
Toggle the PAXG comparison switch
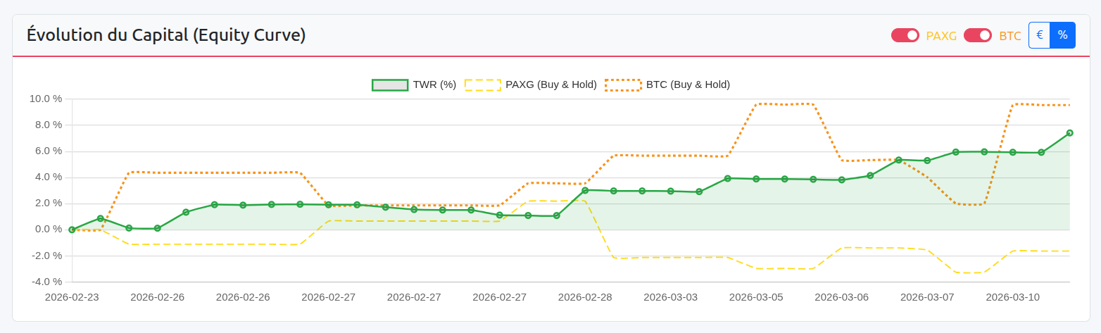[905, 35]
